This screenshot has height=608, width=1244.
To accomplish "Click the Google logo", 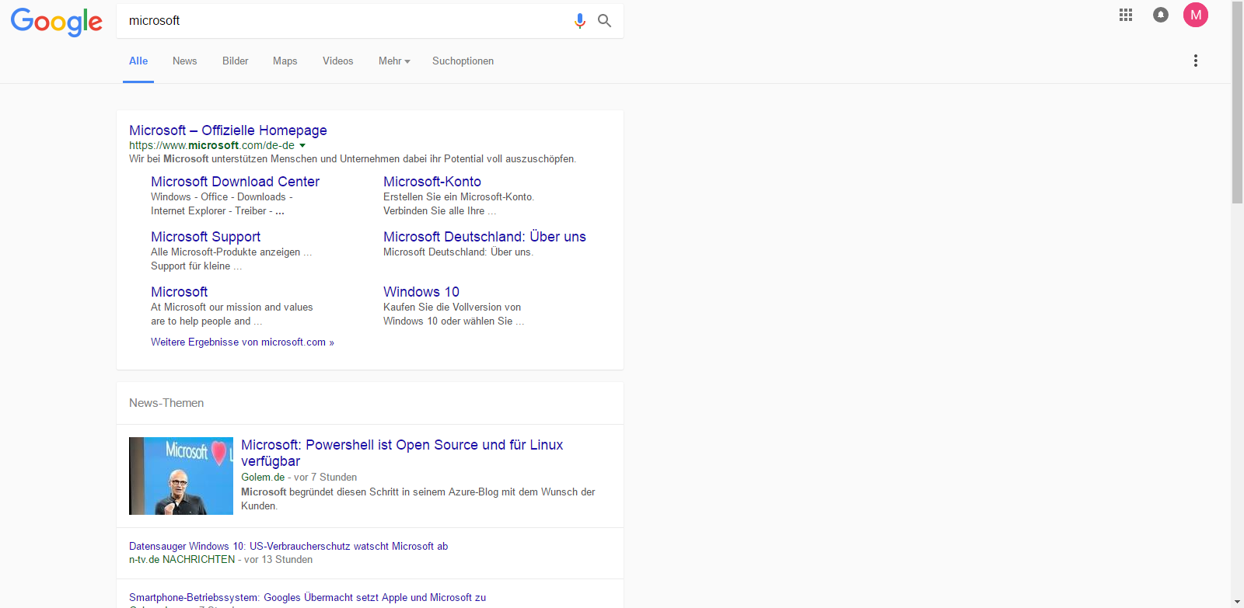I will click(56, 22).
